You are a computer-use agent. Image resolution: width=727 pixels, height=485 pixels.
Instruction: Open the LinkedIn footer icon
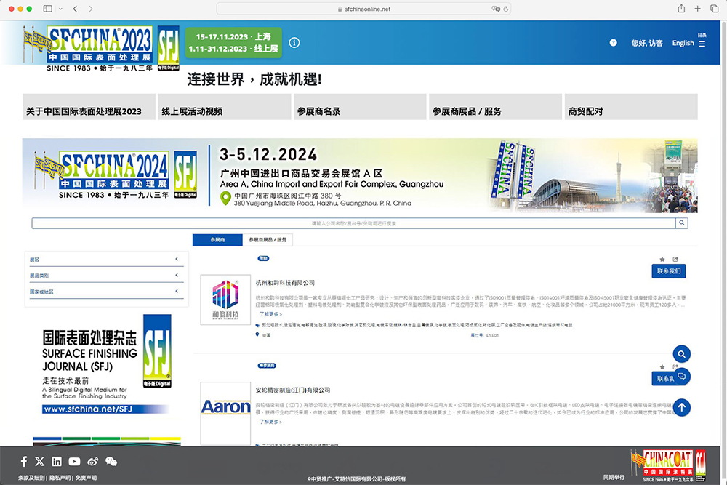pyautogui.click(x=57, y=461)
